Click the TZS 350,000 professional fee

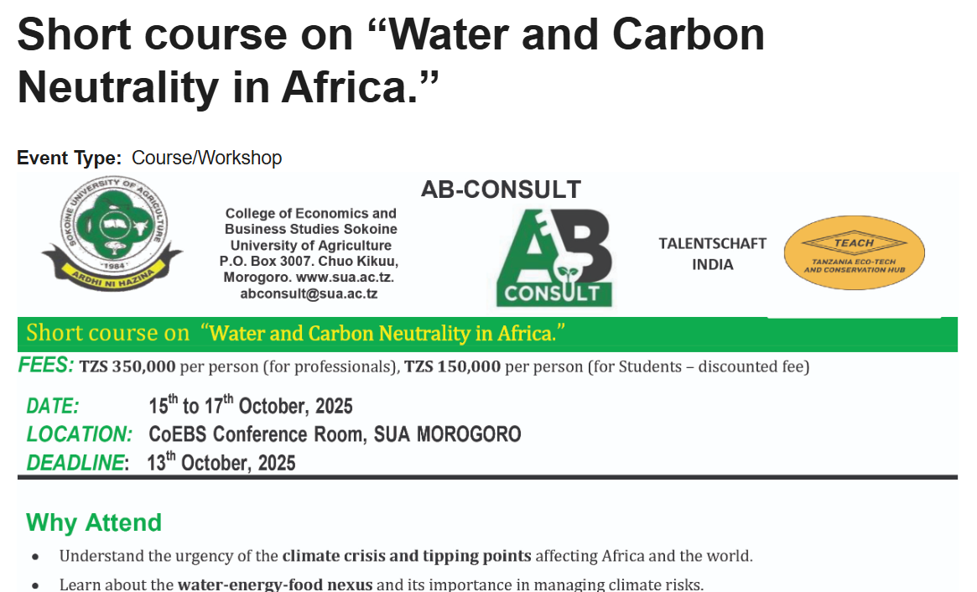(x=127, y=366)
